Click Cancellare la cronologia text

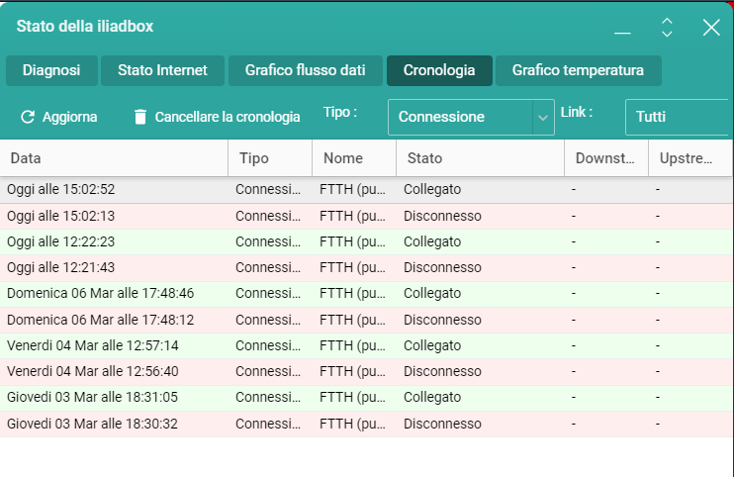[x=228, y=117]
